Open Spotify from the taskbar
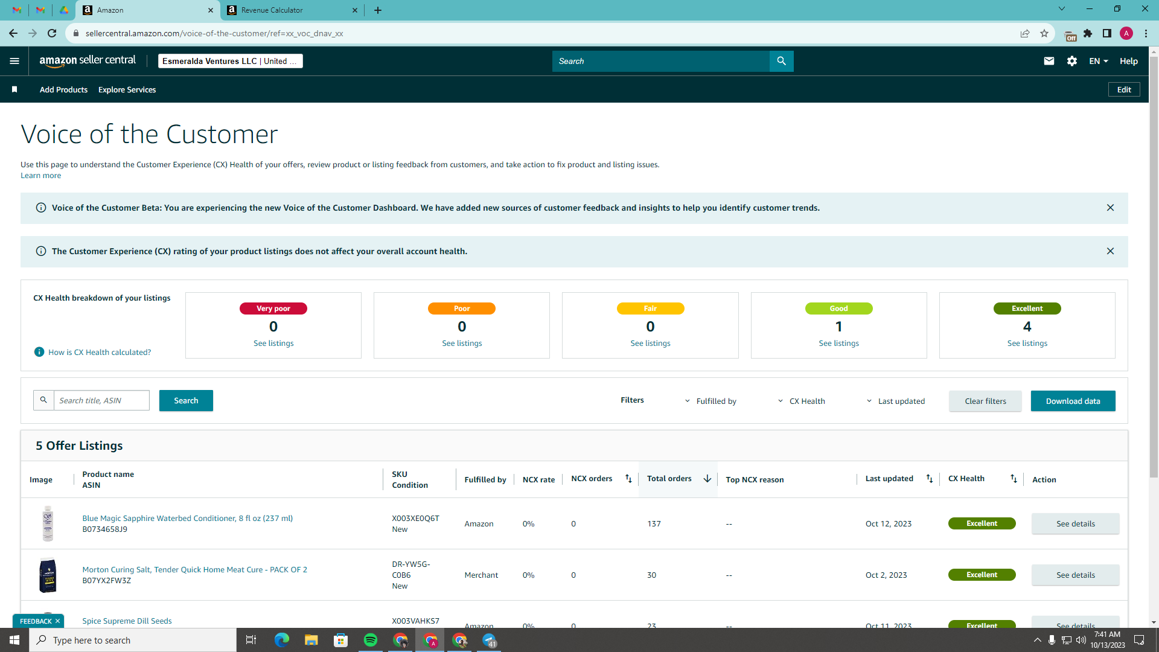The width and height of the screenshot is (1159, 652). 371,640
